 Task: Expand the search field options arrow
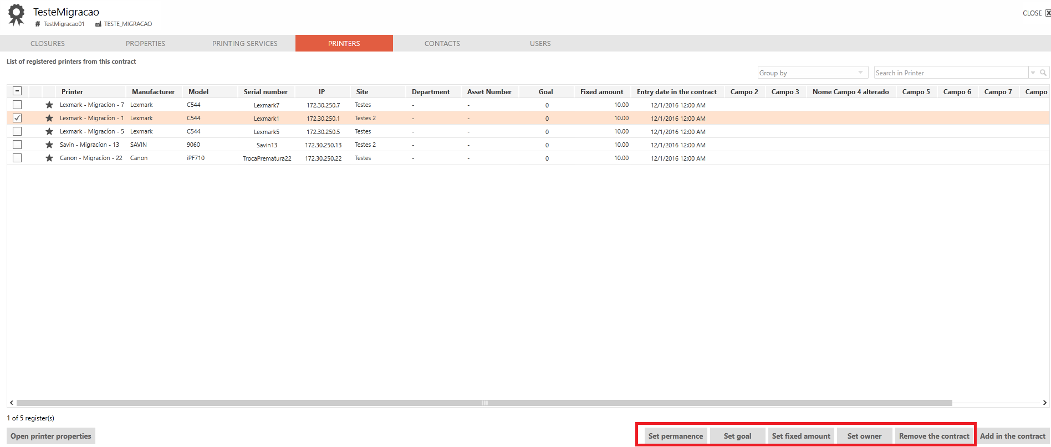tap(1033, 73)
